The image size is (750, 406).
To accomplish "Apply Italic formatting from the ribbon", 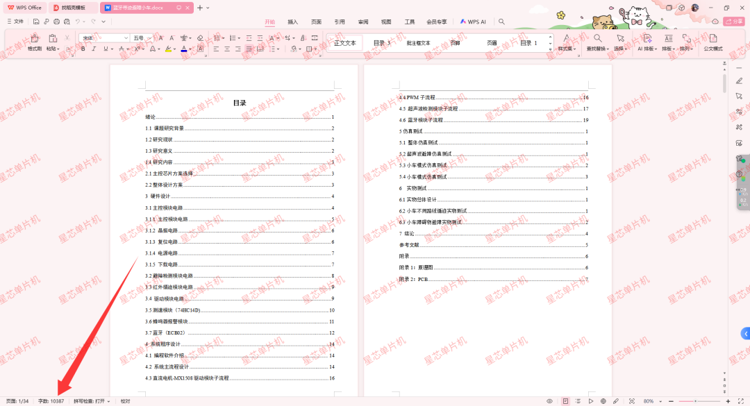I will click(x=94, y=49).
